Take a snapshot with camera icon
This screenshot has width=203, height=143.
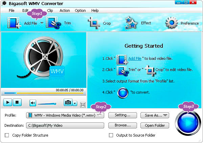[68, 102]
